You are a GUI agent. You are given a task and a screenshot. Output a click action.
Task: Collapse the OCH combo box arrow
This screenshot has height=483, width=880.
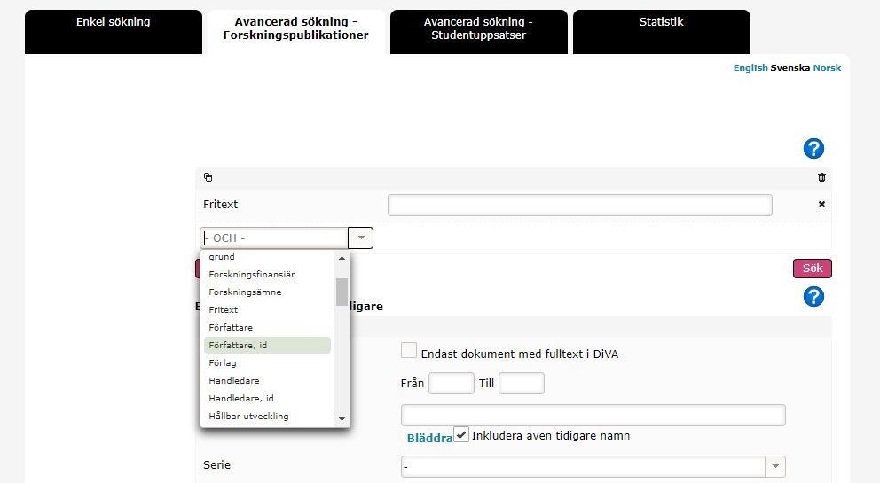point(361,238)
